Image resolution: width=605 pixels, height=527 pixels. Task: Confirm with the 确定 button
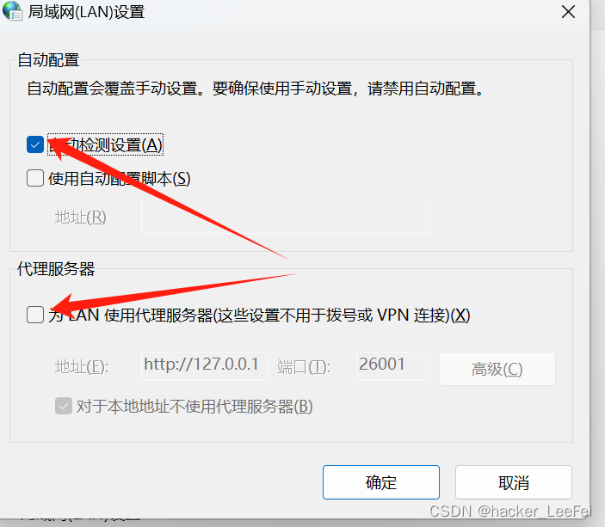point(381,482)
